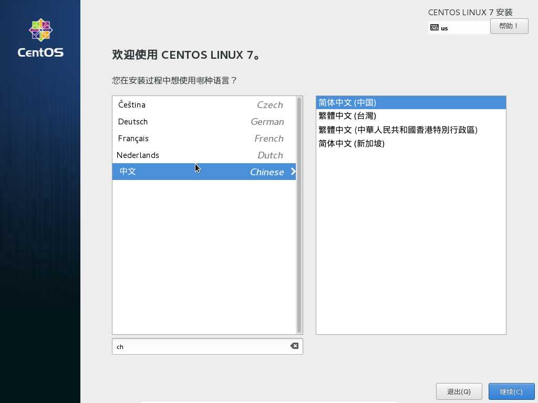Choose 简体中文 (新加坡) locale
This screenshot has height=403, width=538.
tap(411, 143)
